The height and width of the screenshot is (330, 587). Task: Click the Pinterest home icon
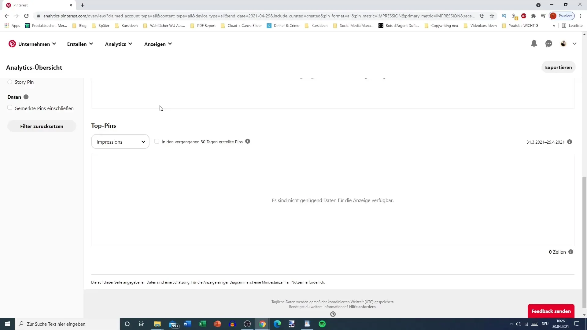[x=12, y=43]
